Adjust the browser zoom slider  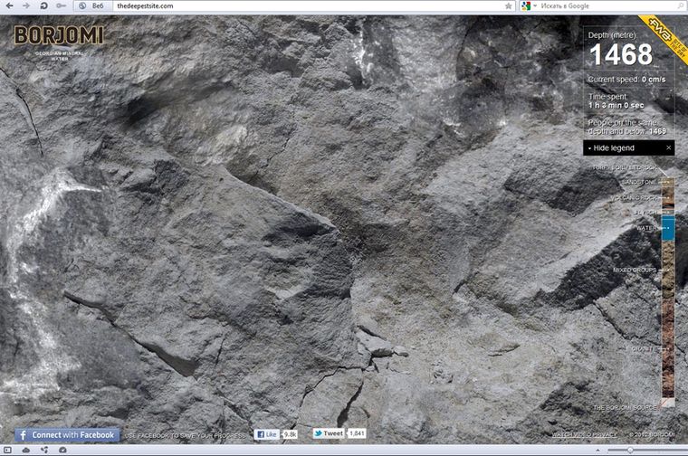[x=631, y=450]
